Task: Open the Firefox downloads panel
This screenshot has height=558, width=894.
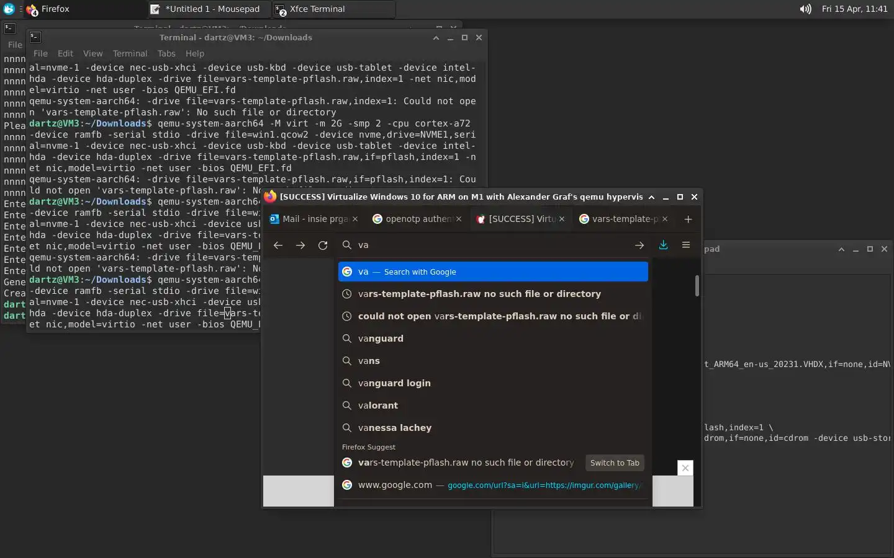Action: point(663,245)
